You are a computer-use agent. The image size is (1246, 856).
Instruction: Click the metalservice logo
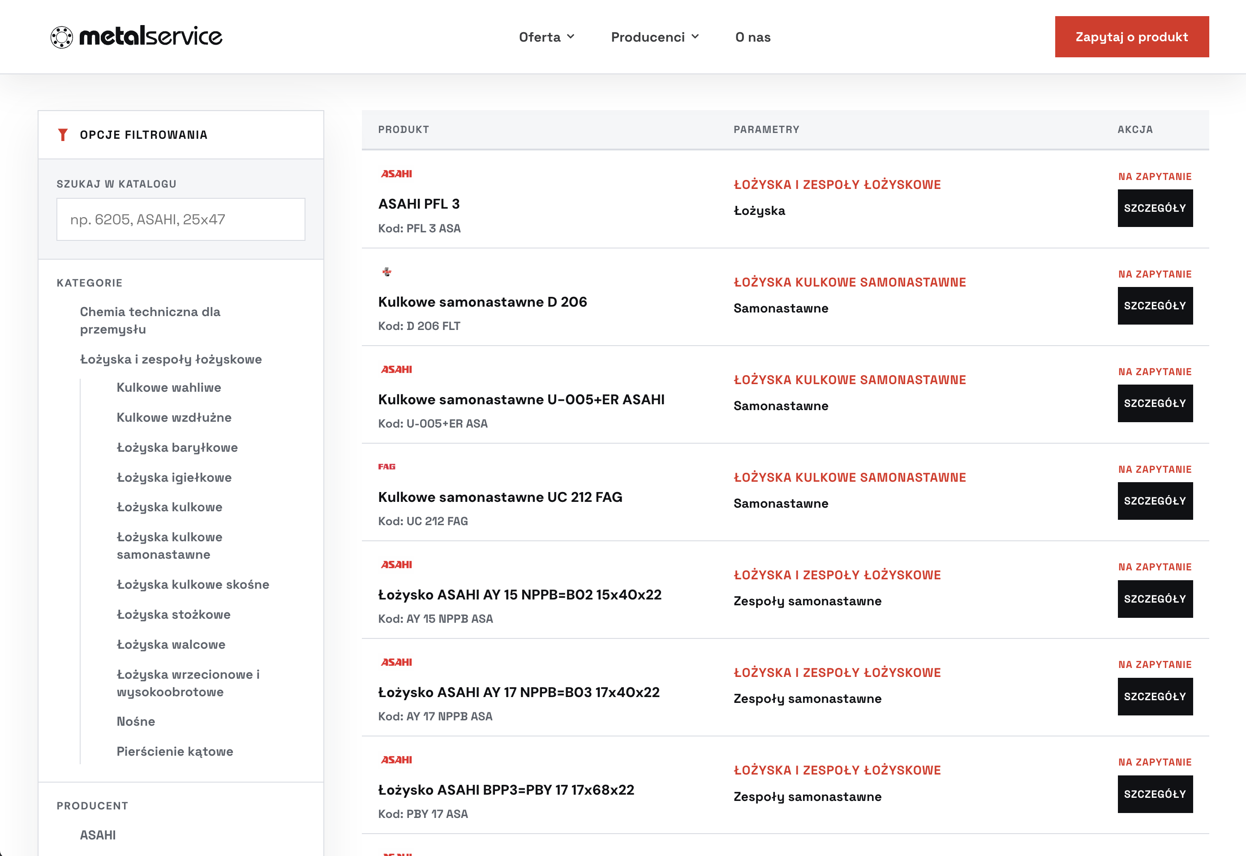(x=136, y=36)
